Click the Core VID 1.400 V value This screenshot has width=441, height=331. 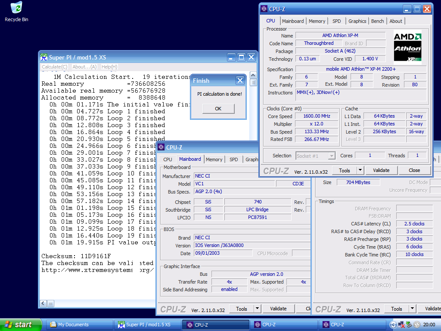(x=370, y=59)
